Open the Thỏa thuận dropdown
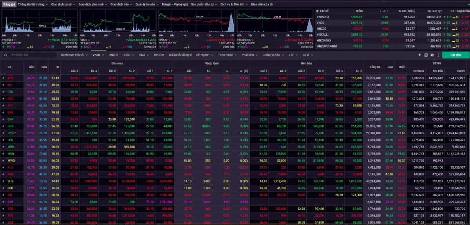Viewport: 470px width, 225px height. pos(227,55)
